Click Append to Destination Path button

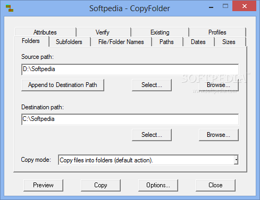pyautogui.click(x=63, y=85)
